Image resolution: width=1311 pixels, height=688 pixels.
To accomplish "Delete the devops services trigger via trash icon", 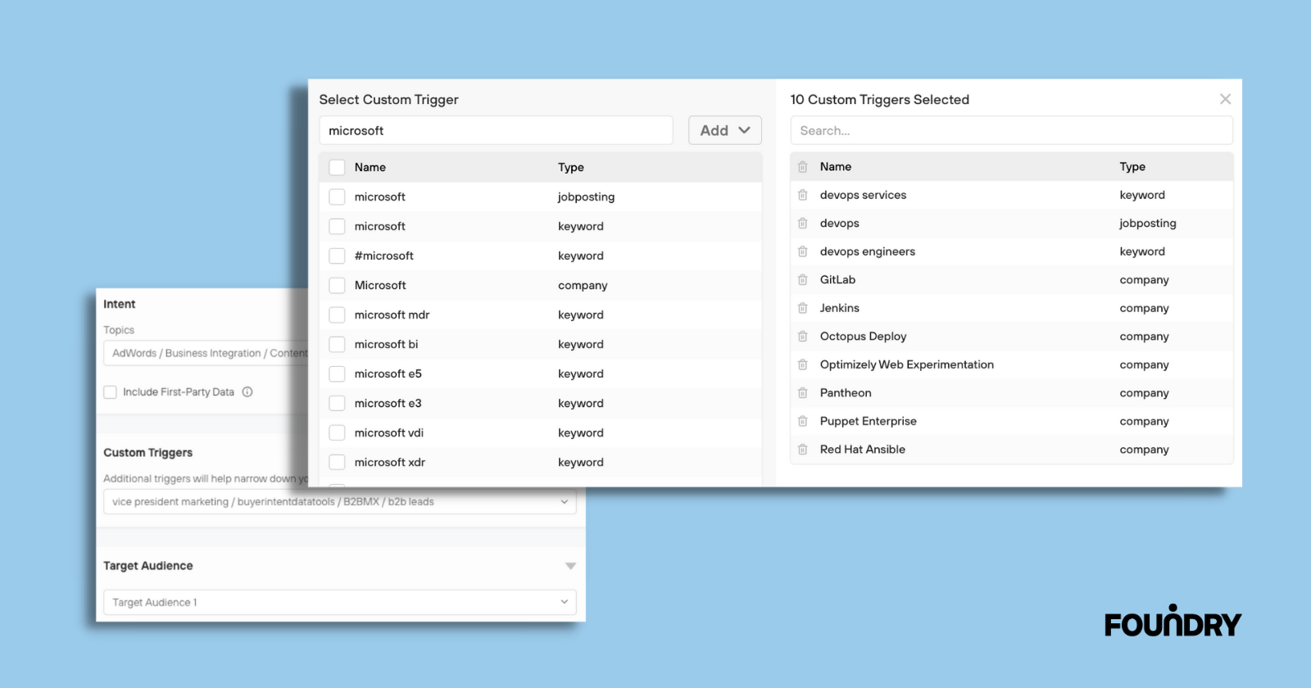I will pyautogui.click(x=803, y=195).
